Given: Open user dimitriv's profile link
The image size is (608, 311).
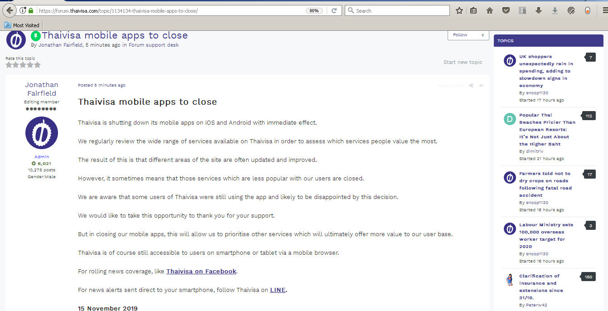Looking at the screenshot, I should (x=535, y=151).
